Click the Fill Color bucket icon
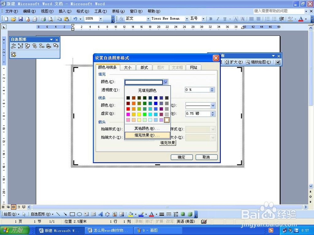The width and height of the screenshot is (314, 235). tap(131, 214)
